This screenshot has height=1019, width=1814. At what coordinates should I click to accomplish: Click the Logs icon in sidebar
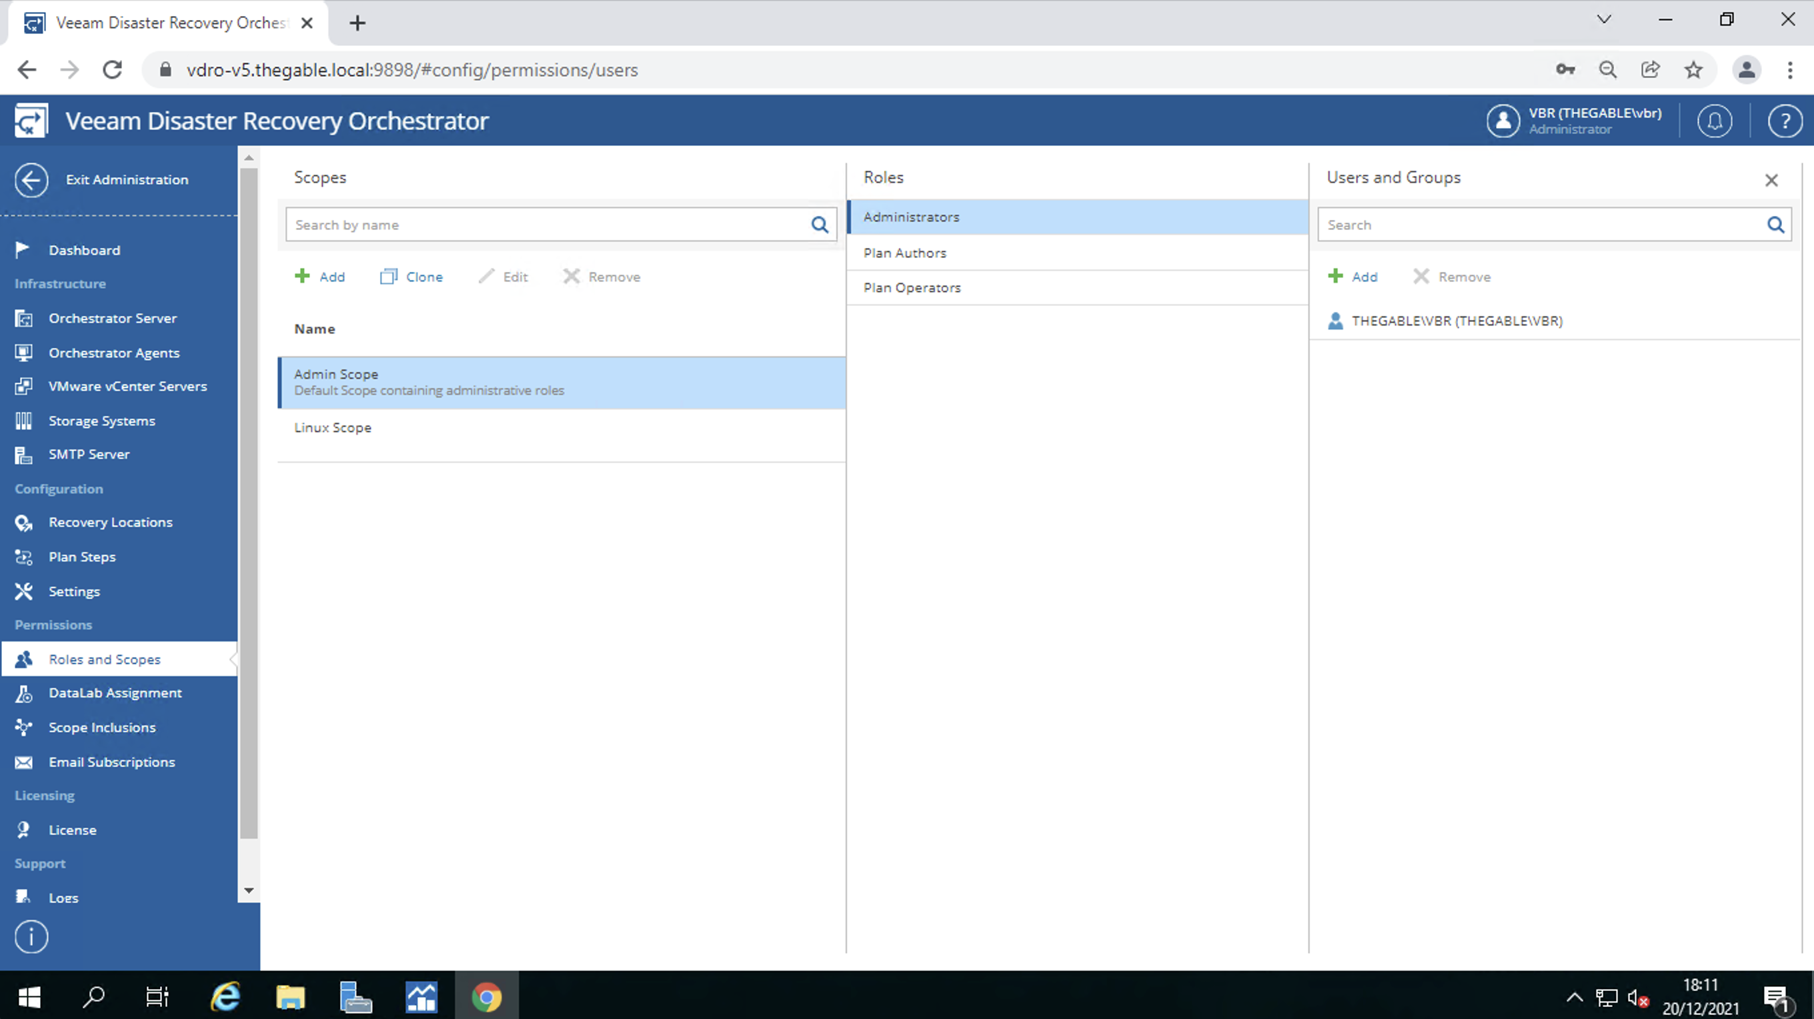pyautogui.click(x=24, y=897)
